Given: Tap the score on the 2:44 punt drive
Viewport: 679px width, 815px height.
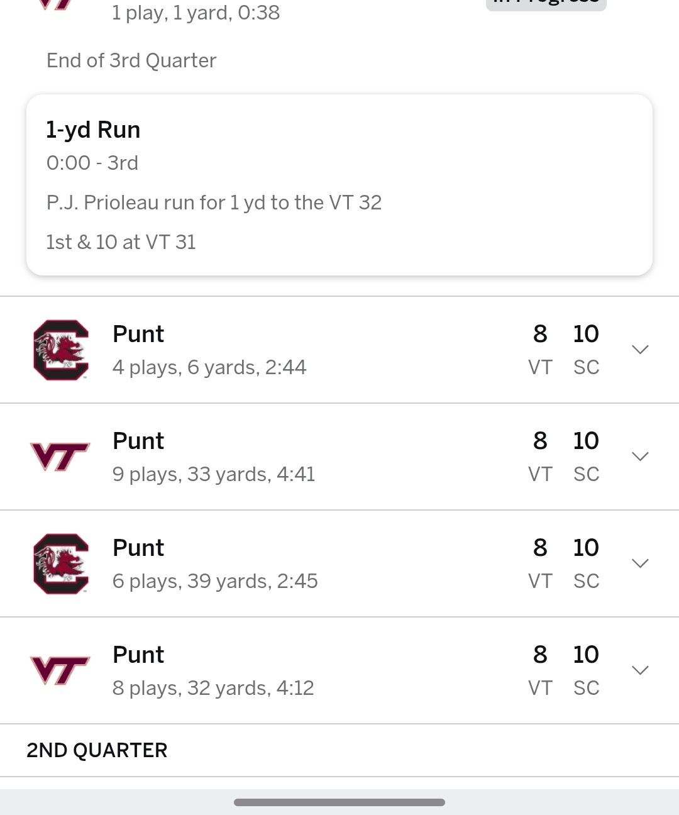Looking at the screenshot, I should tap(563, 350).
